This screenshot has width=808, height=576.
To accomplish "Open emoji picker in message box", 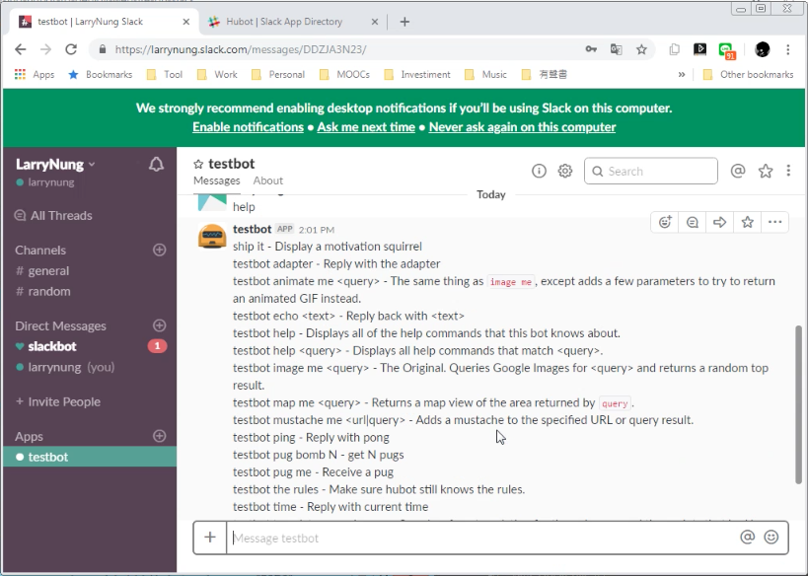I will click(771, 538).
